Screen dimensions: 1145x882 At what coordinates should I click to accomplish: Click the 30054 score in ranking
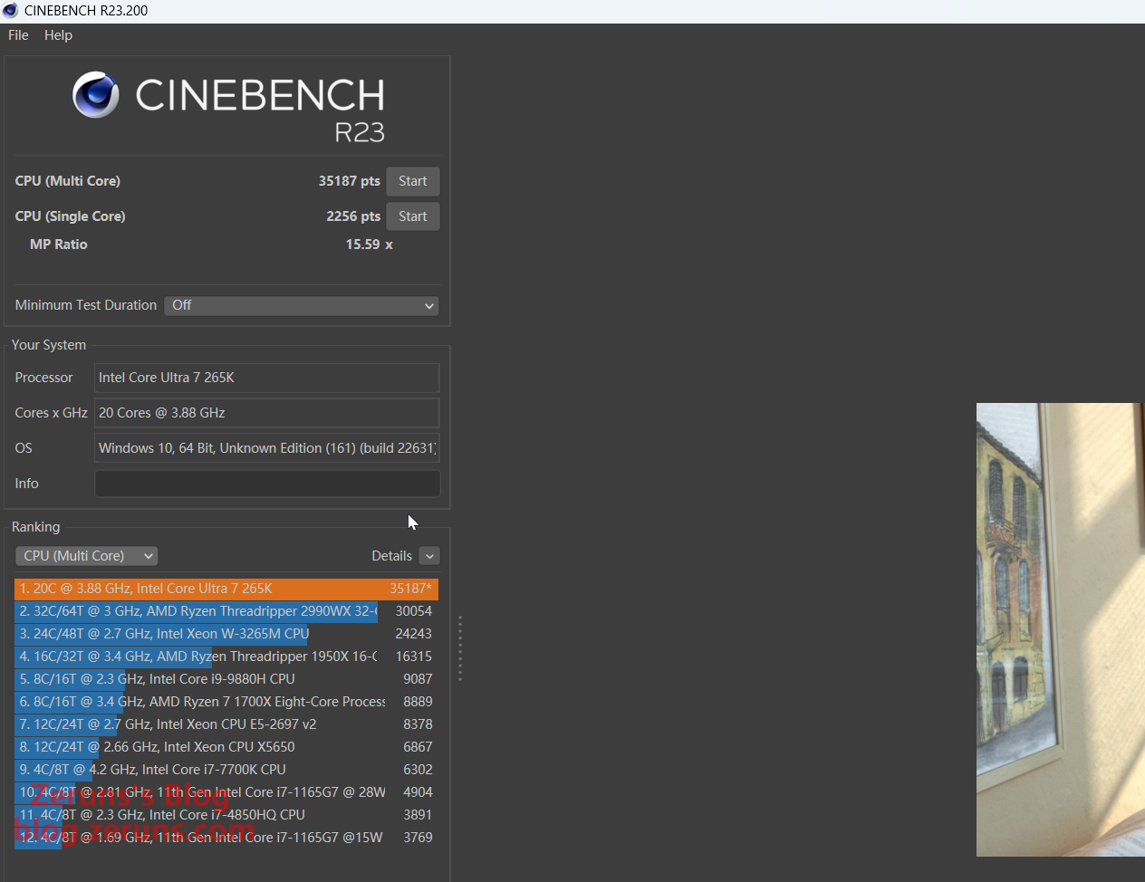point(414,611)
